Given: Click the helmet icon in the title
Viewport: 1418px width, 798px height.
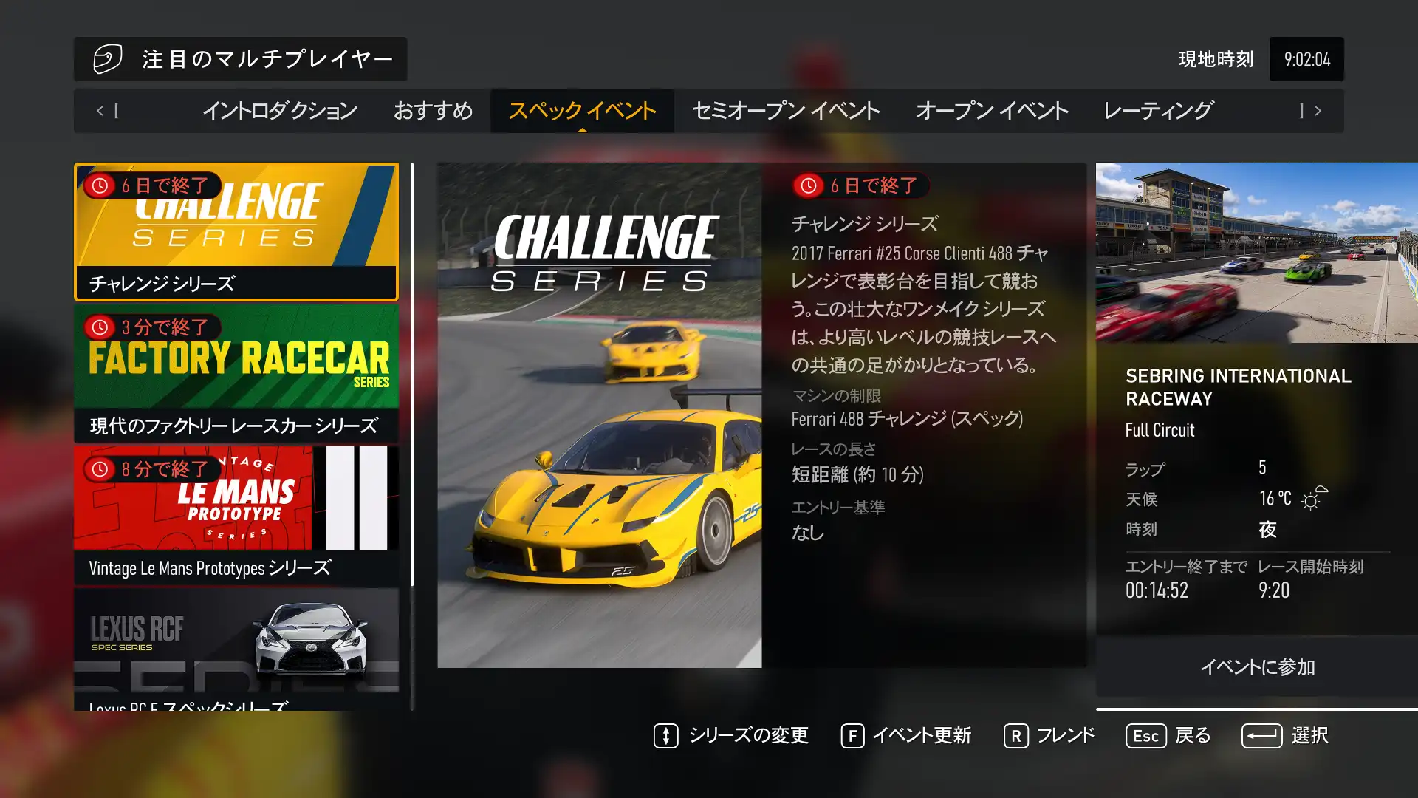Looking at the screenshot, I should [107, 59].
